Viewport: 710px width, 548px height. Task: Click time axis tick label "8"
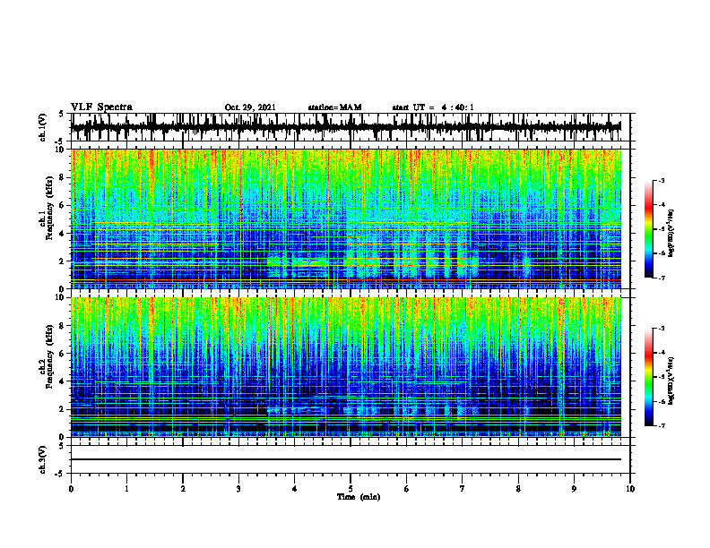pos(518,489)
